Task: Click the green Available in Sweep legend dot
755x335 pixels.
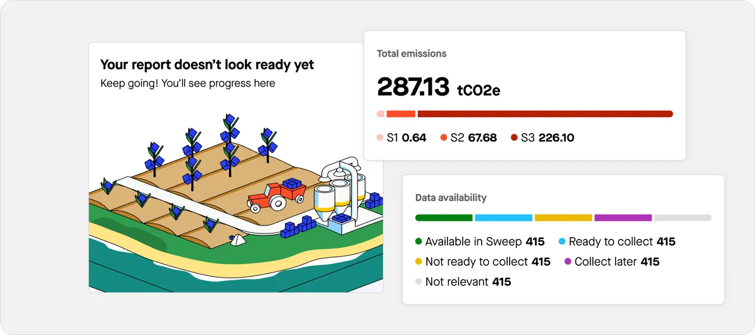Action: click(x=418, y=242)
